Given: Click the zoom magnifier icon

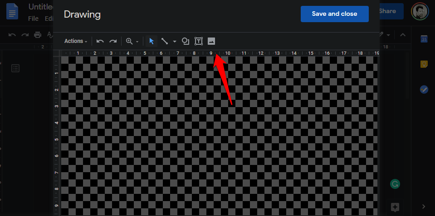Looking at the screenshot, I should [129, 41].
